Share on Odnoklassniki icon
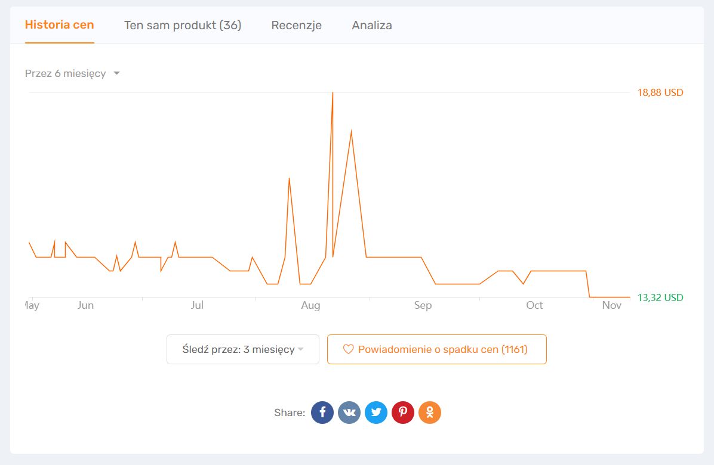This screenshot has height=465, width=714. coord(430,413)
